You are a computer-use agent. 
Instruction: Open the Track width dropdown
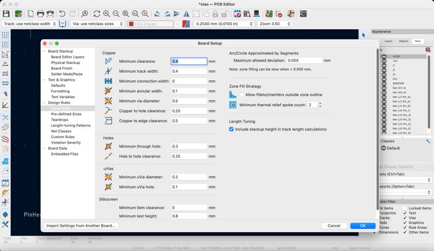click(x=29, y=24)
